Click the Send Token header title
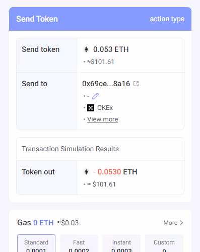The height and width of the screenshot is (252, 200). [x=37, y=19]
